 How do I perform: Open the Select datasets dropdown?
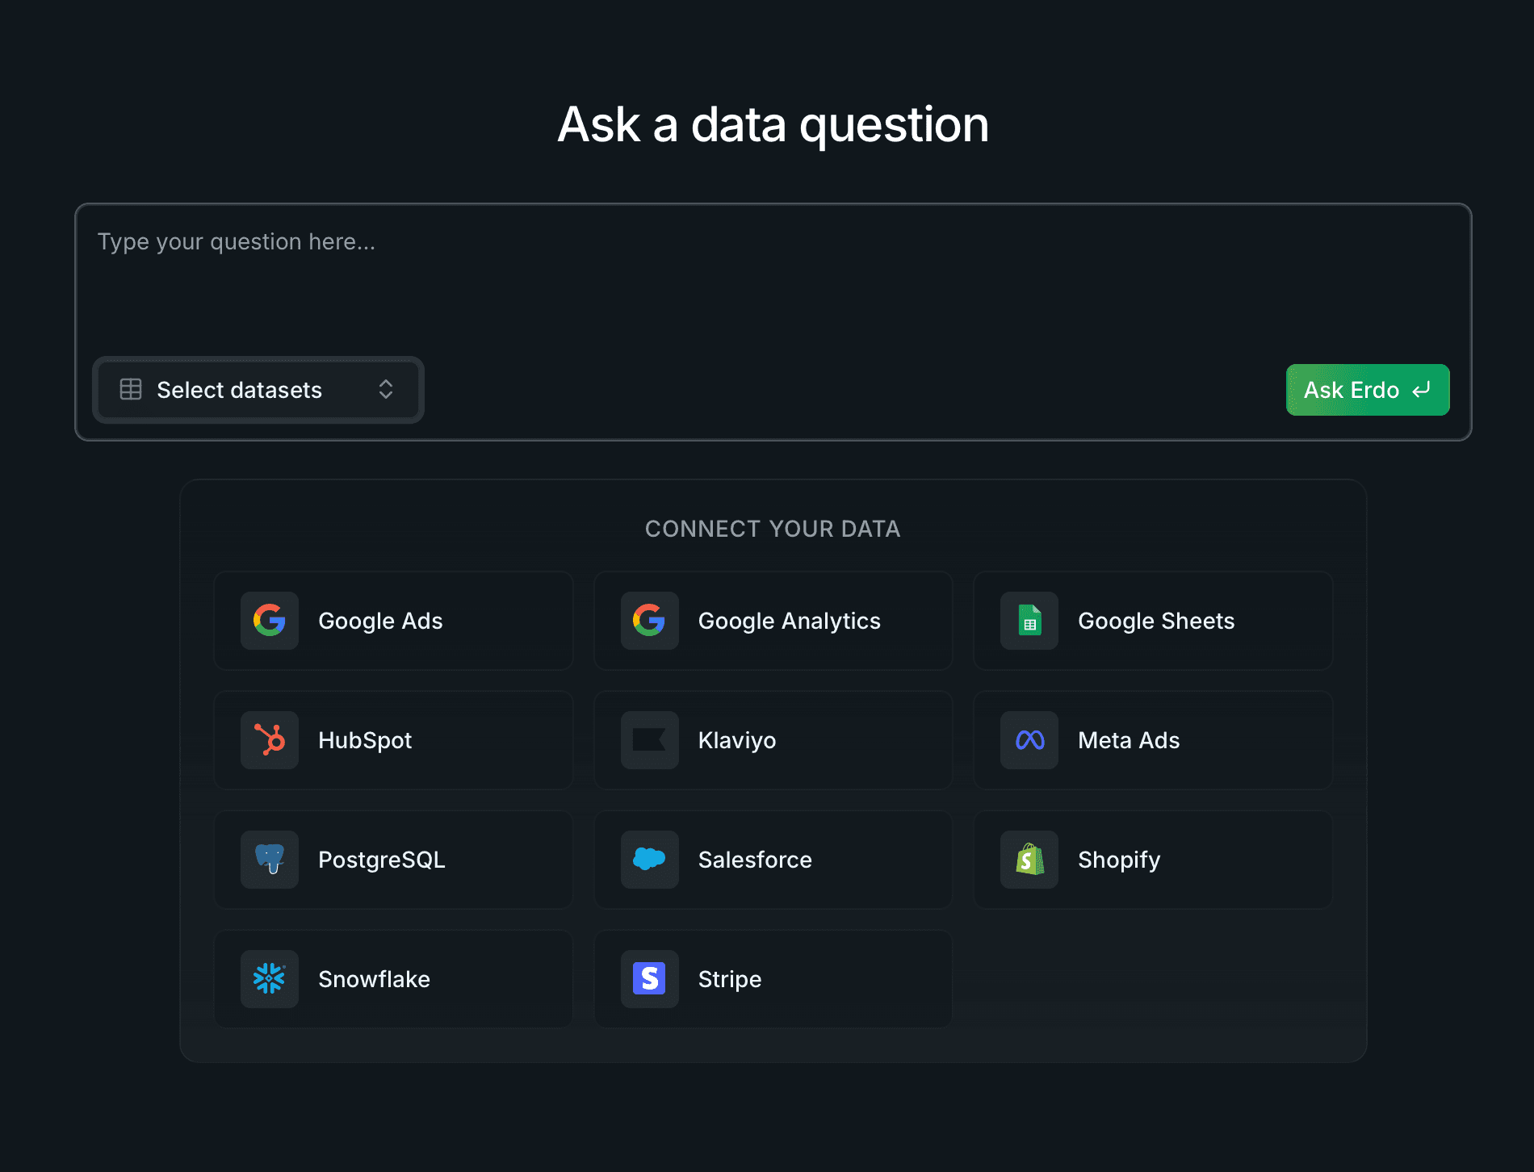pos(258,390)
